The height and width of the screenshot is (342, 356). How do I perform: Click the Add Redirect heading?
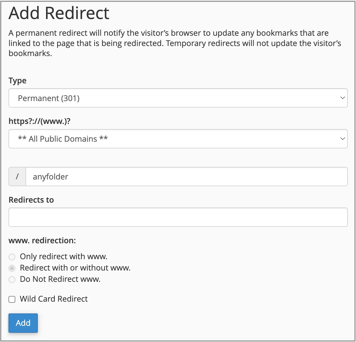59,13
